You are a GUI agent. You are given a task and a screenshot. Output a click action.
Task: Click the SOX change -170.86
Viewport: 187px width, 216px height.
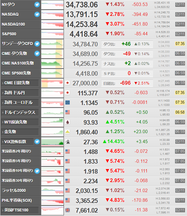click(140, 200)
